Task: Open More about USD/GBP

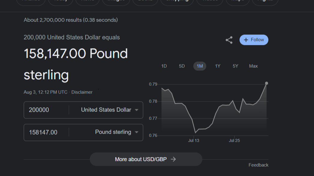Action: [146, 159]
